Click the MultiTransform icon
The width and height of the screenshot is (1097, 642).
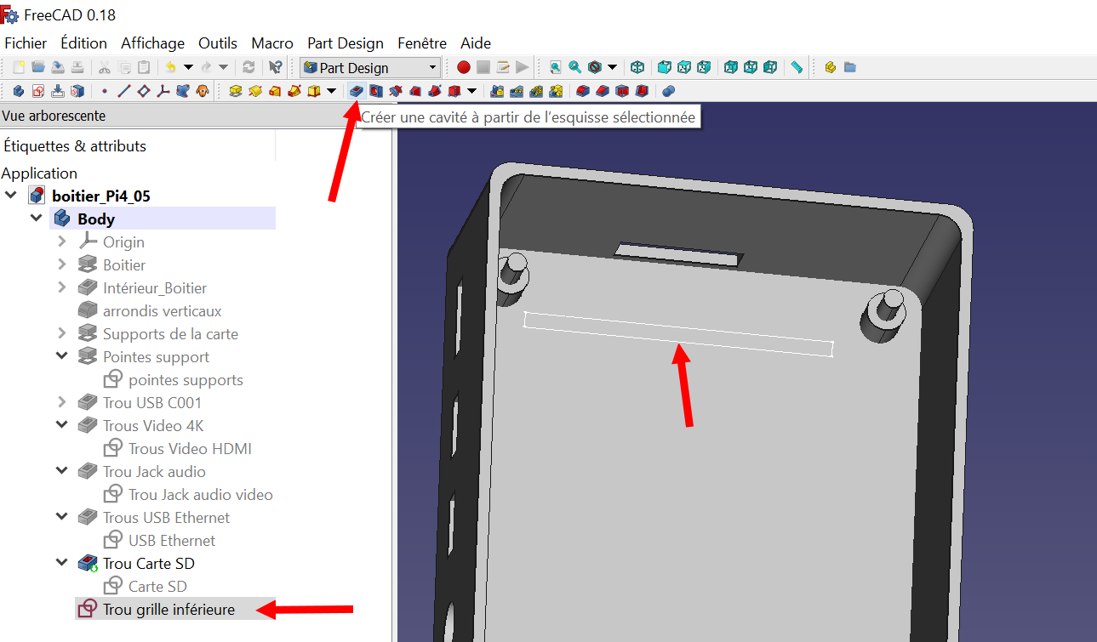coord(556,91)
